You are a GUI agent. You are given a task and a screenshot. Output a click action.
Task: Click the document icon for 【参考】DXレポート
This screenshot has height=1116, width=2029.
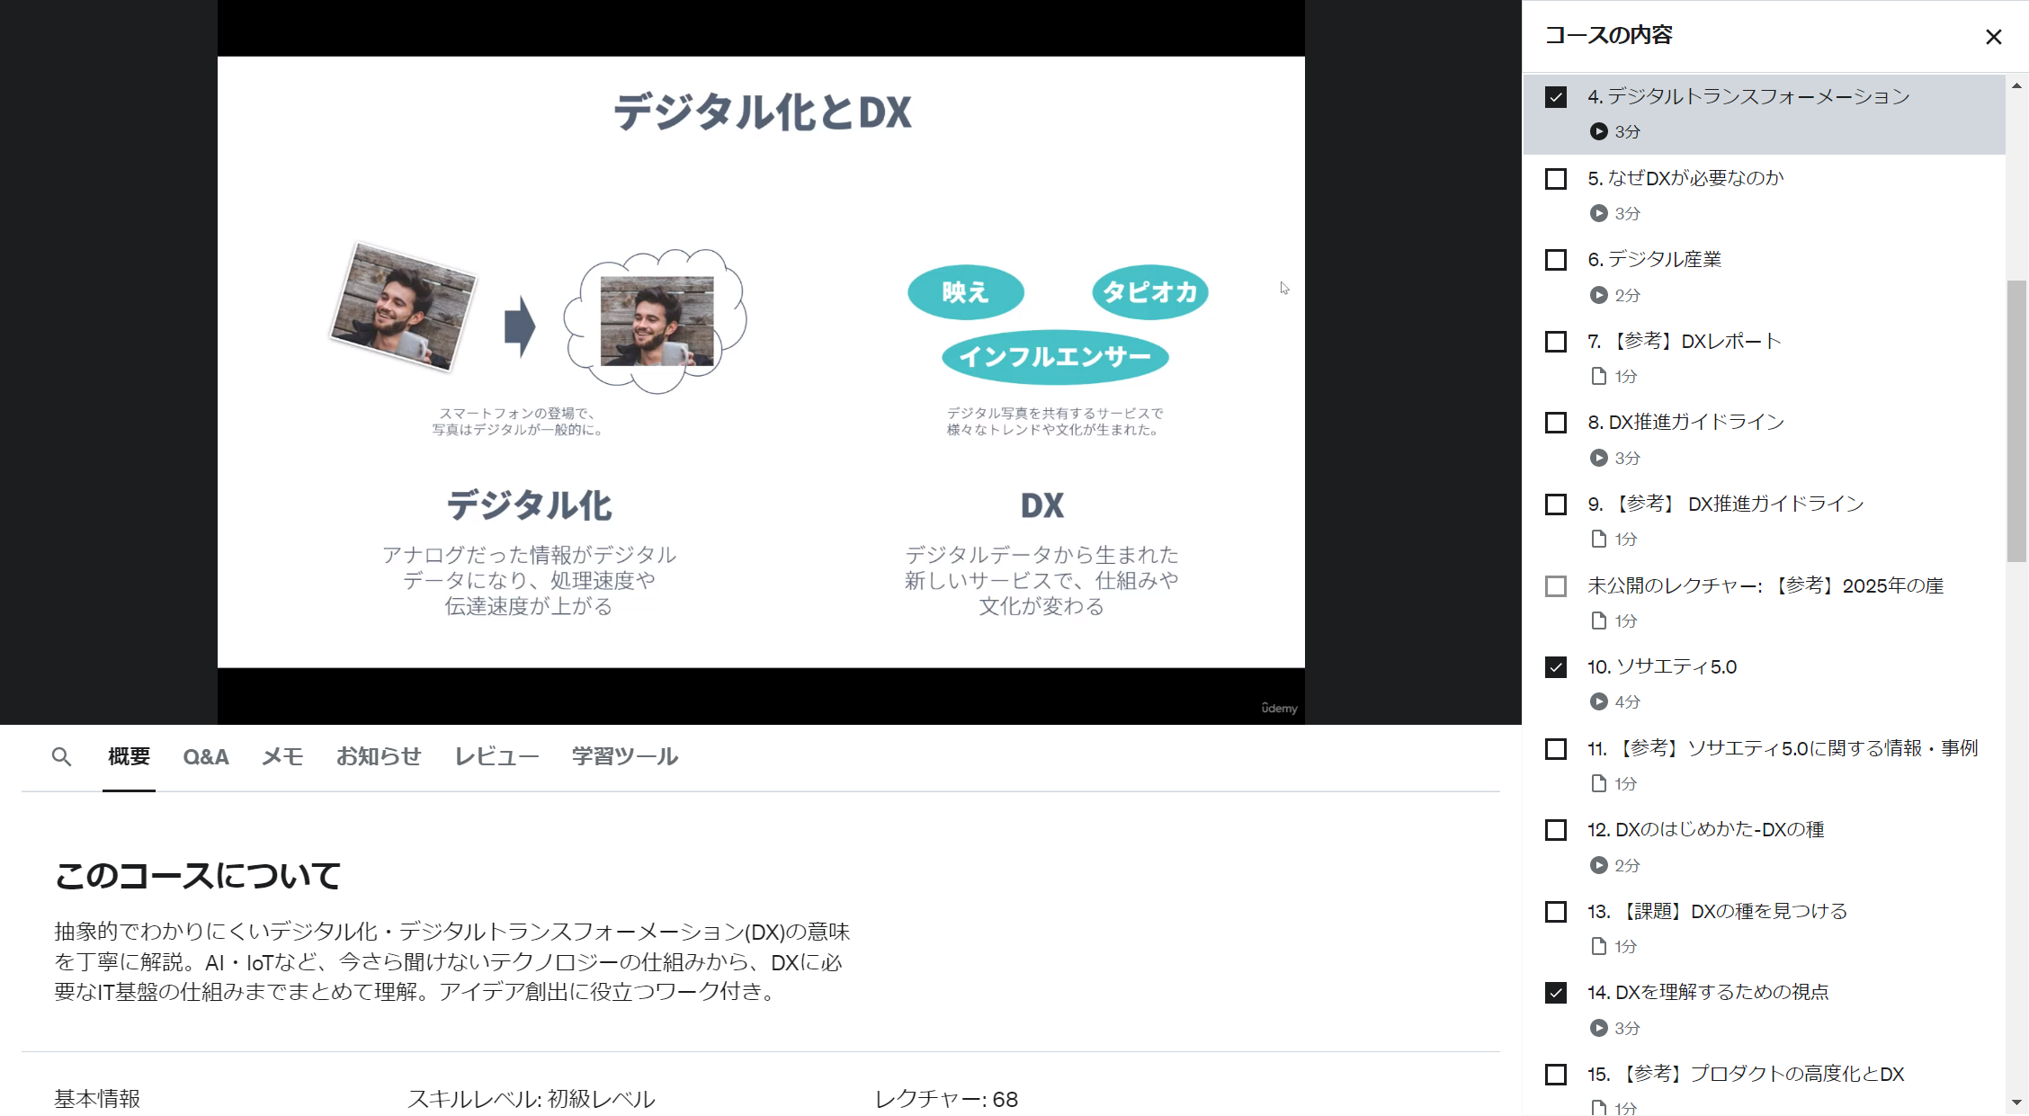[1599, 377]
